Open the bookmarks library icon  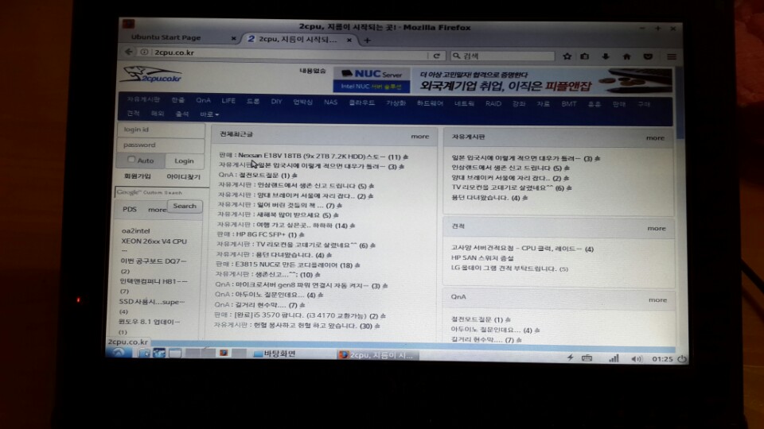tap(585, 56)
